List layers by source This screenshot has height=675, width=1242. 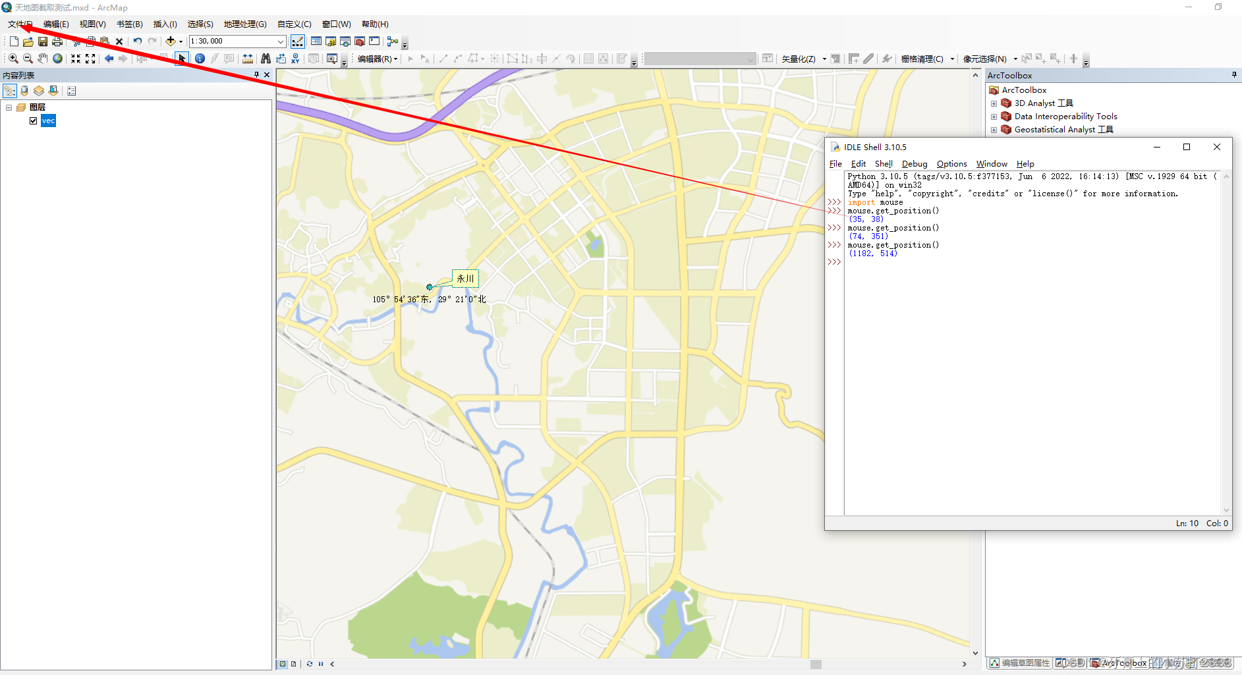point(24,91)
